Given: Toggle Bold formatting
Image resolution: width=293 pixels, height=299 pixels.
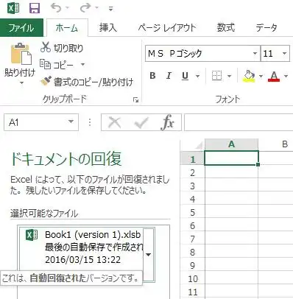Looking at the screenshot, I should (x=152, y=76).
